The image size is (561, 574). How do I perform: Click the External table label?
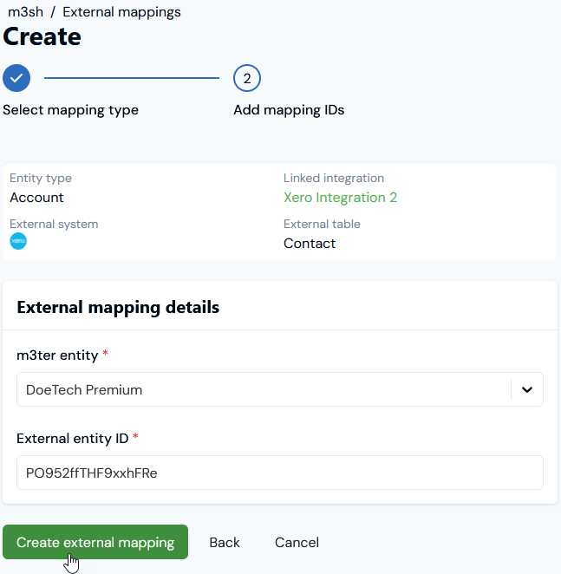[322, 224]
